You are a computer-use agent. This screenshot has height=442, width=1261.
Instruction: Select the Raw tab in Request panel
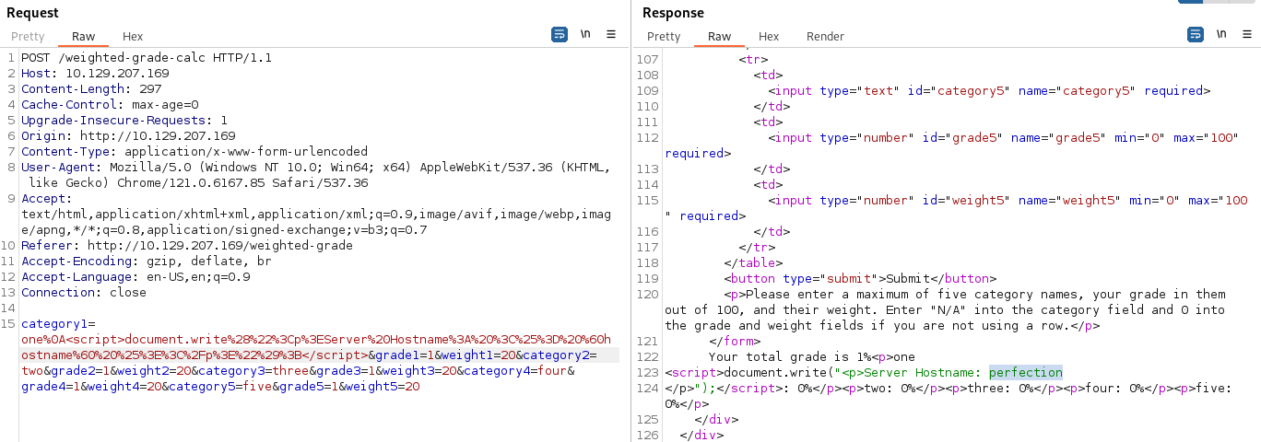pos(84,37)
